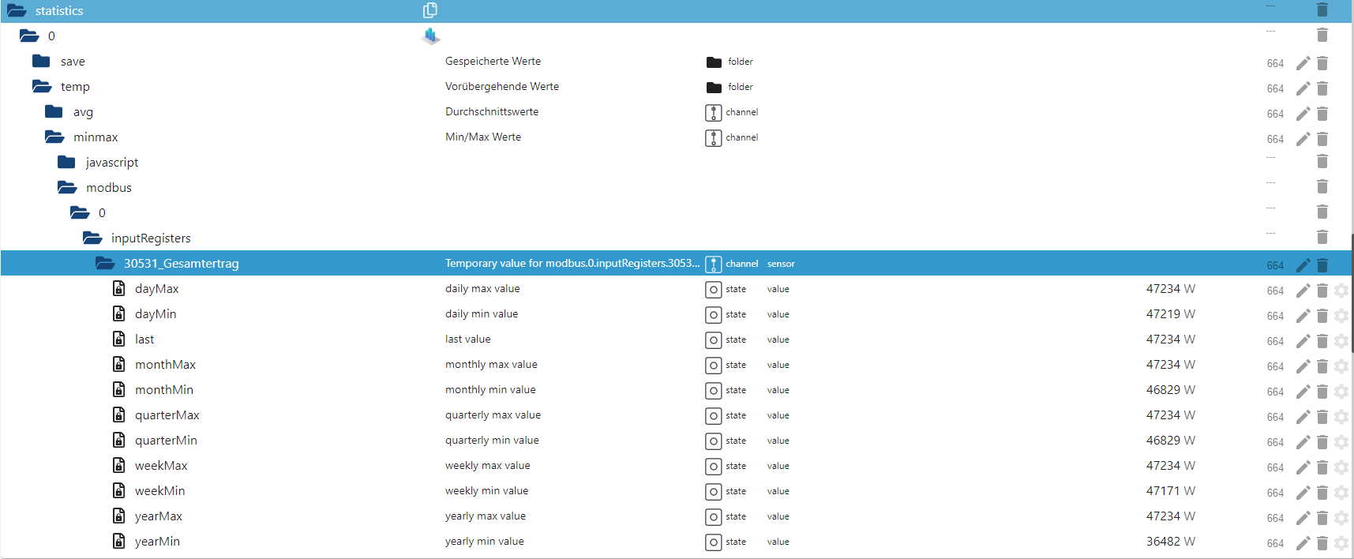The image size is (1354, 559).
Task: Open custom settings gear for weekMin
Action: 1341,493
